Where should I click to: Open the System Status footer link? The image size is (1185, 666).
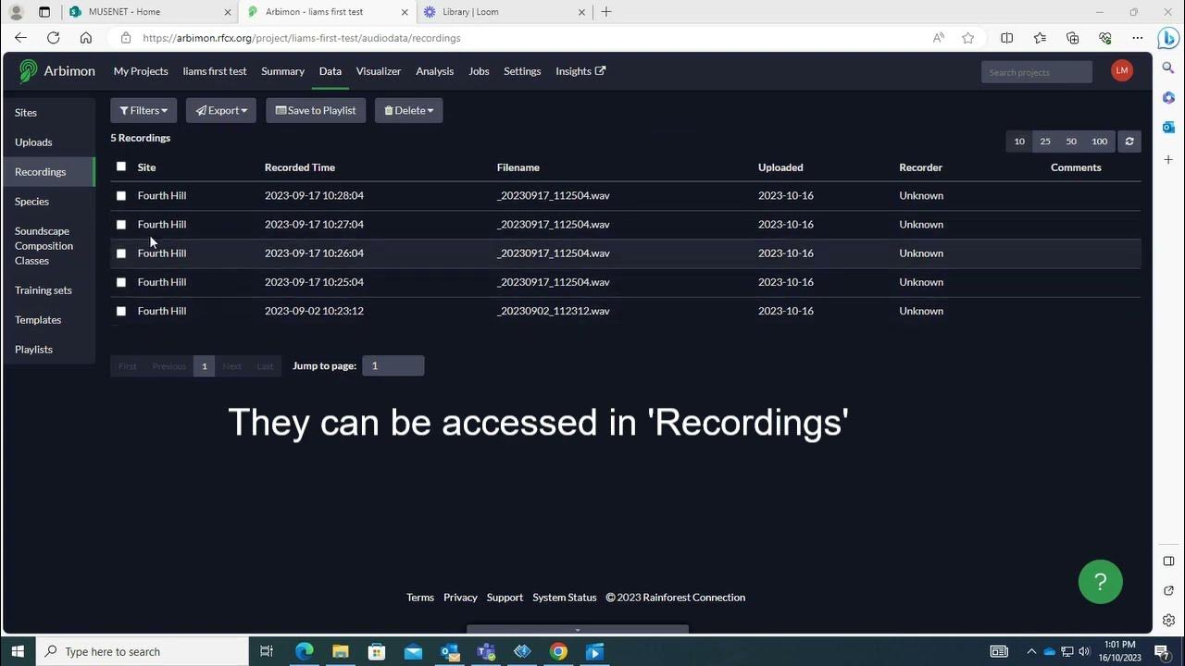tap(565, 598)
